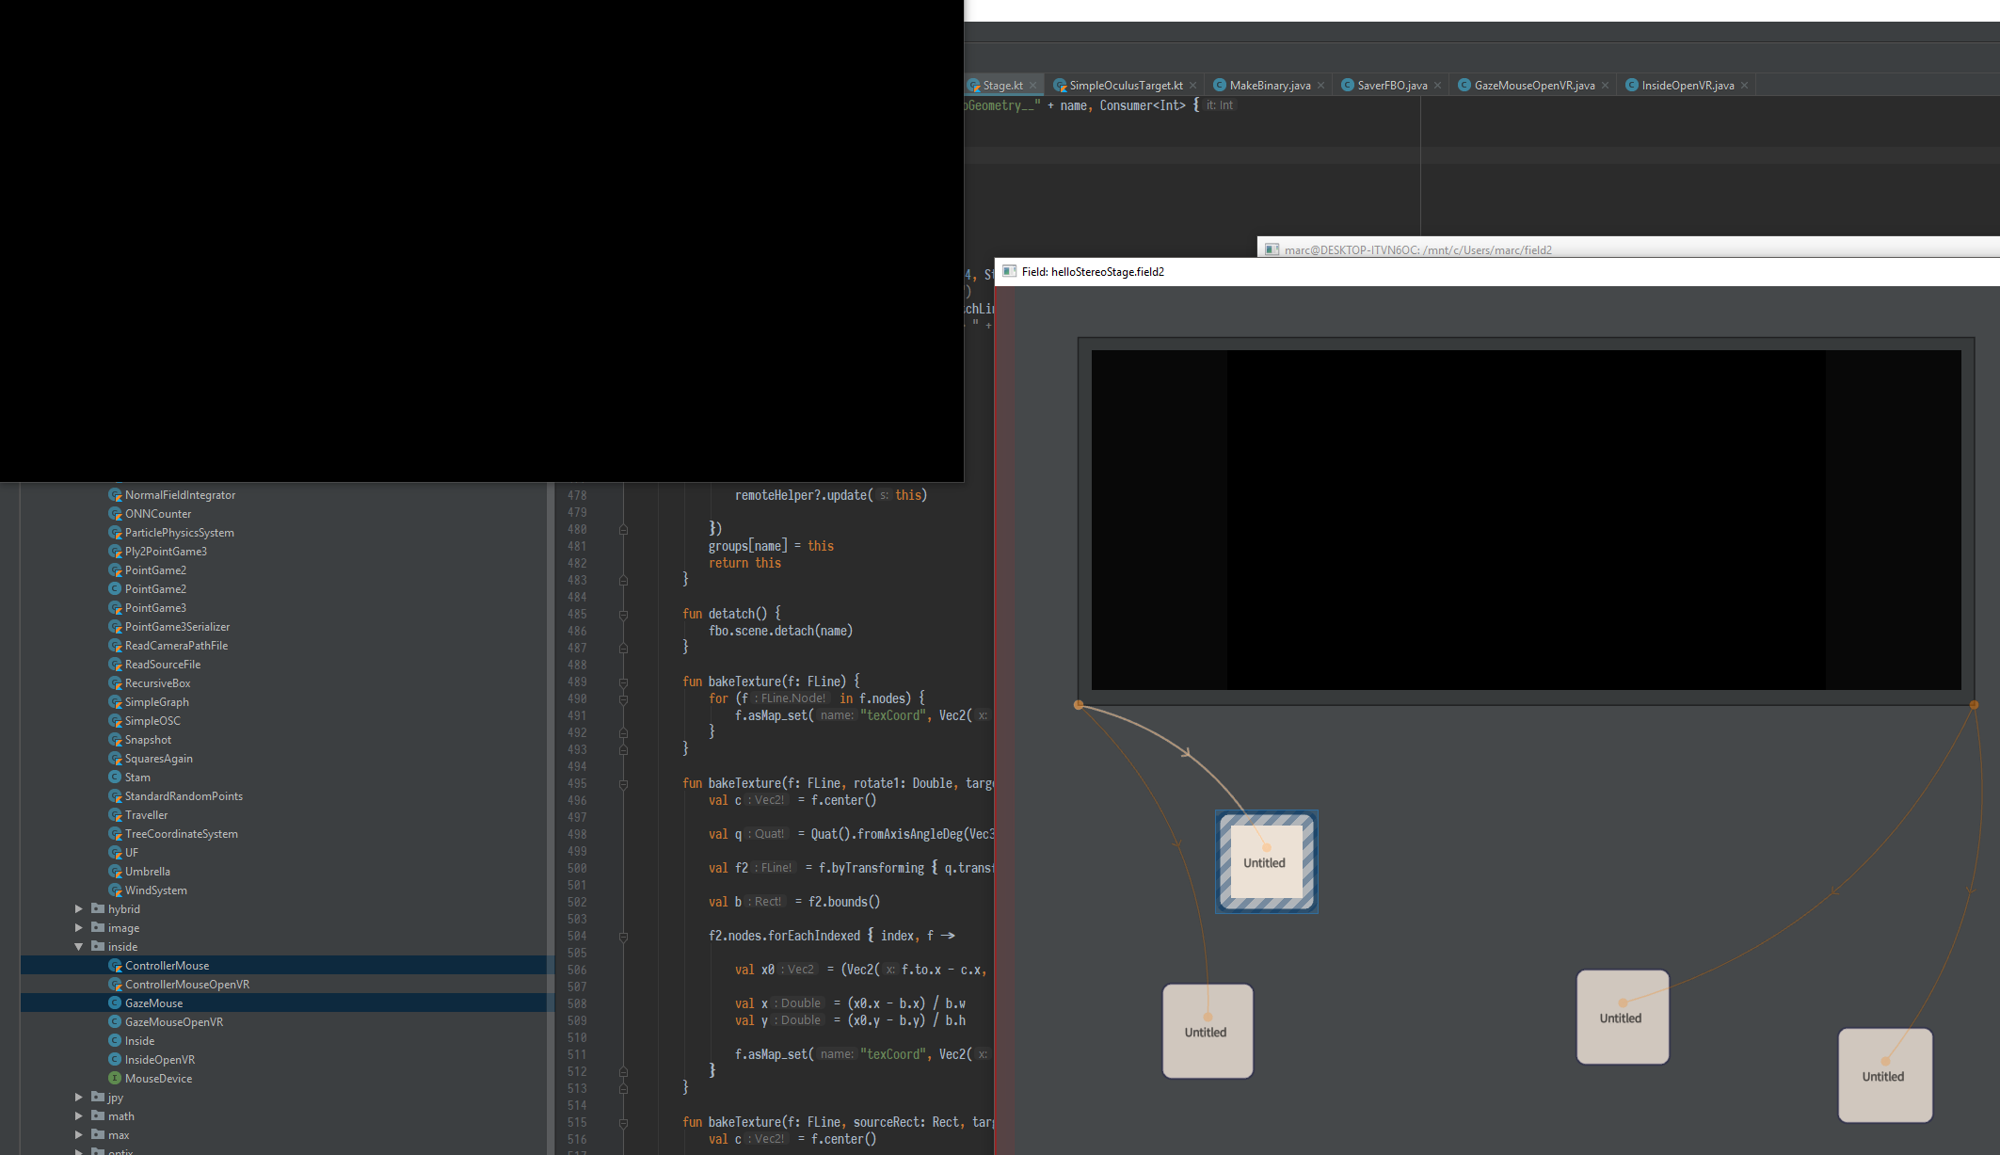
Task: Click the terminal window title bar marc@DESKTOP-ITVN6OC
Action: click(1628, 249)
